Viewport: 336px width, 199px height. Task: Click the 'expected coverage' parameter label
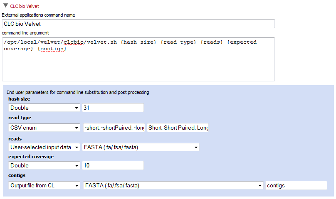coord(31,157)
